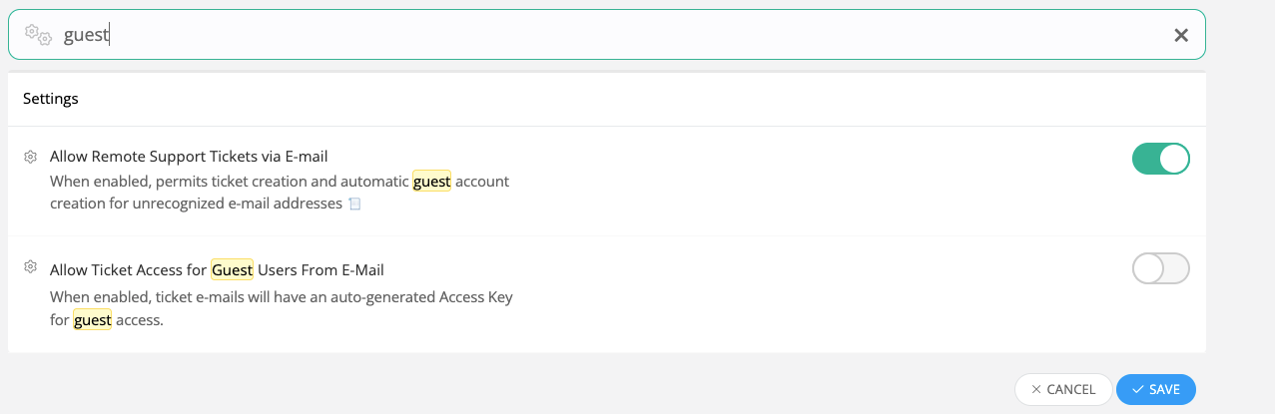This screenshot has width=1275, height=414.
Task: Click the checkmark icon inside the Save button
Action: 1138,389
